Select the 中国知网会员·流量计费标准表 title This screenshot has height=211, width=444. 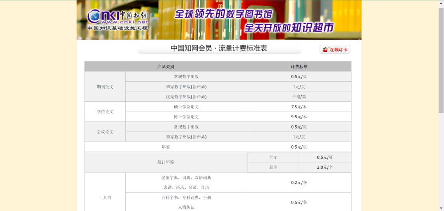[219, 48]
